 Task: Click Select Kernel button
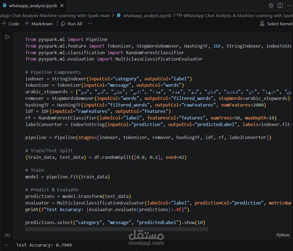(276, 24)
